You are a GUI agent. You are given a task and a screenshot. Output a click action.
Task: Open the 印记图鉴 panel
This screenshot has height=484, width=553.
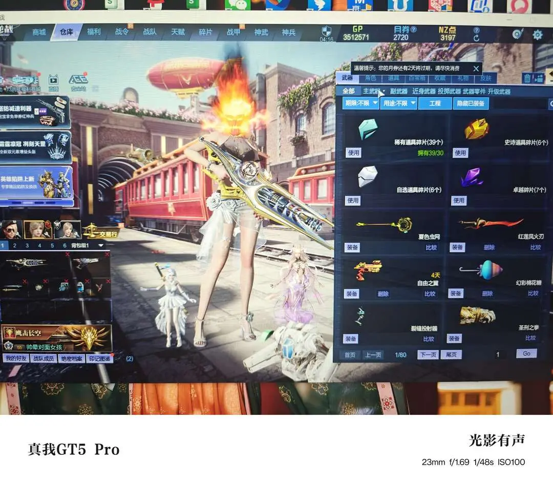point(99,359)
